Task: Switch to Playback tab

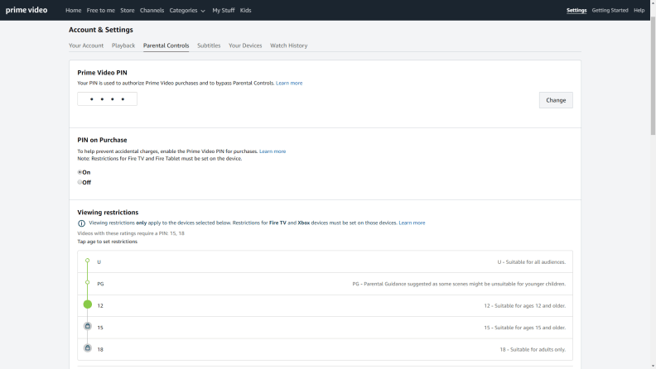Action: click(123, 46)
